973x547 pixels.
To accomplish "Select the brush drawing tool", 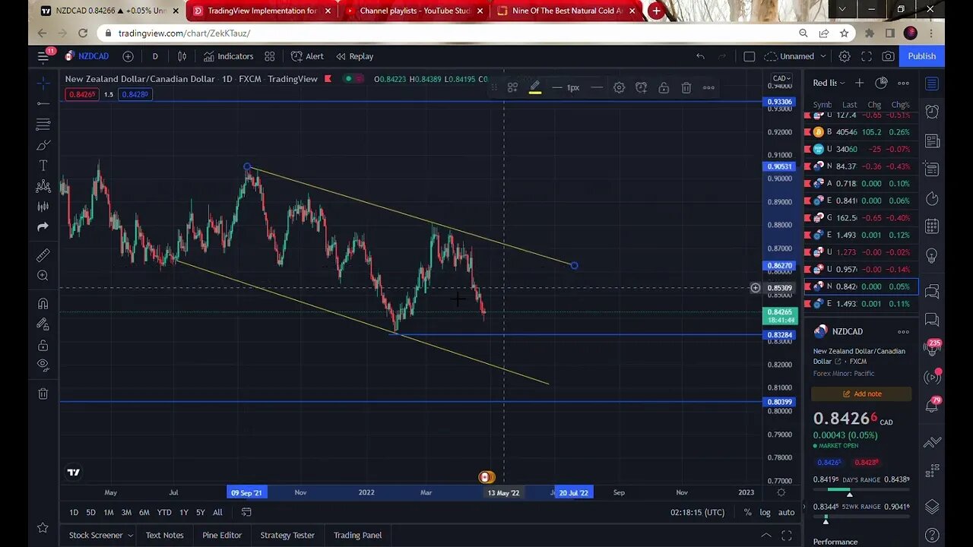I will 43,145.
